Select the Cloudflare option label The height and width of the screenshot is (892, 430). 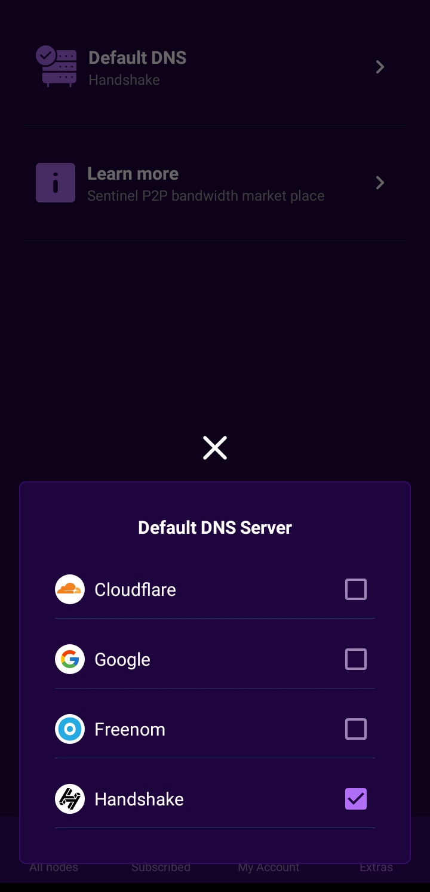pos(135,589)
